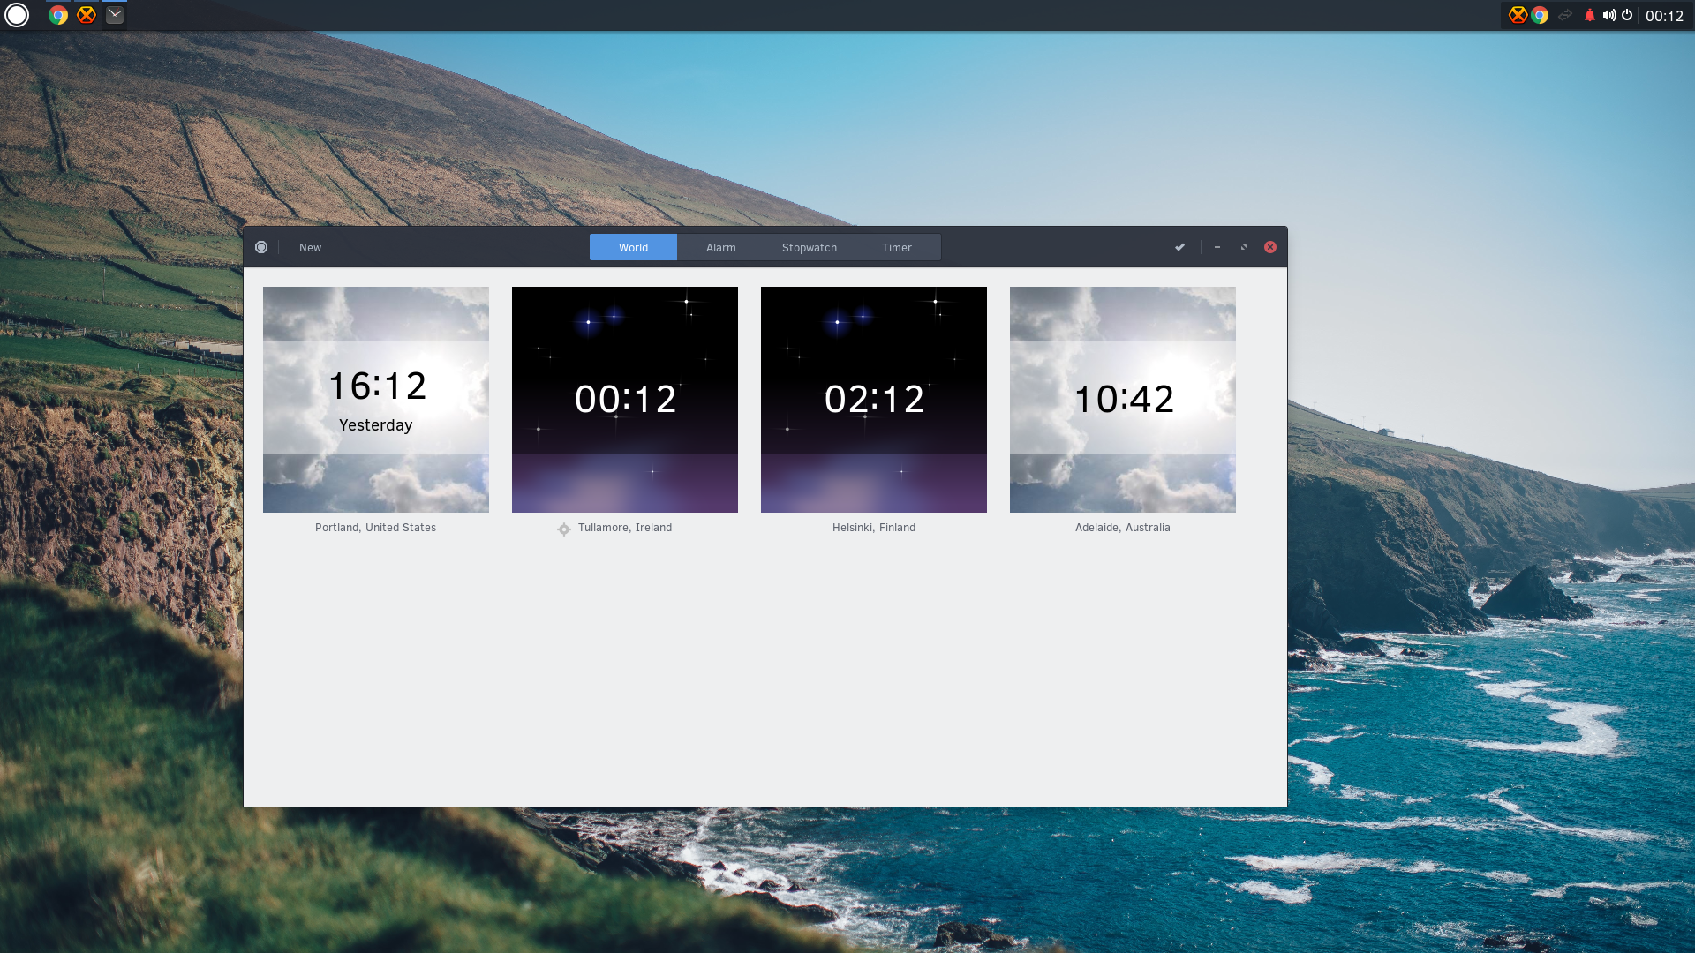Open the Tullamore 00:12 clock tile
The width and height of the screenshot is (1695, 953).
coord(625,400)
